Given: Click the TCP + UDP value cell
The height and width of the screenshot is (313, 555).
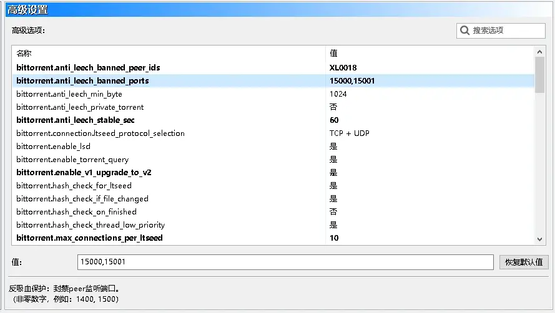Looking at the screenshot, I should [x=349, y=133].
